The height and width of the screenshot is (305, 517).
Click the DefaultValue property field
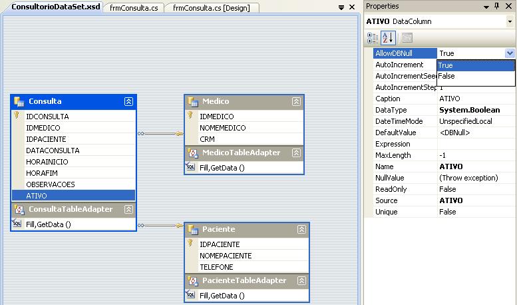pos(475,133)
